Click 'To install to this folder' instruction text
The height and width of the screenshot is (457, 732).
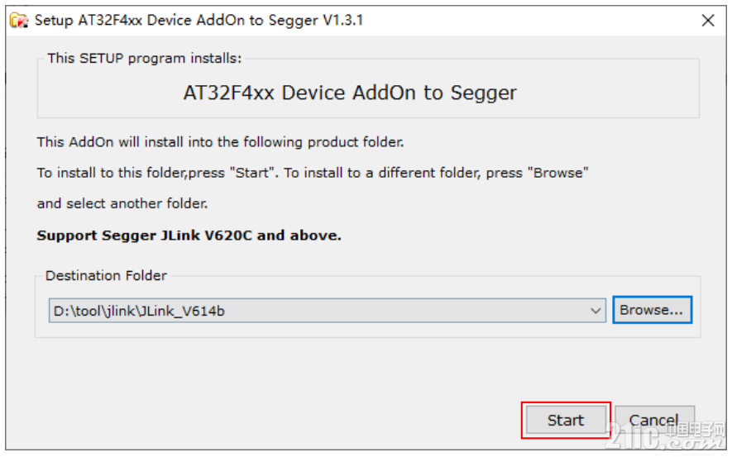[112, 173]
